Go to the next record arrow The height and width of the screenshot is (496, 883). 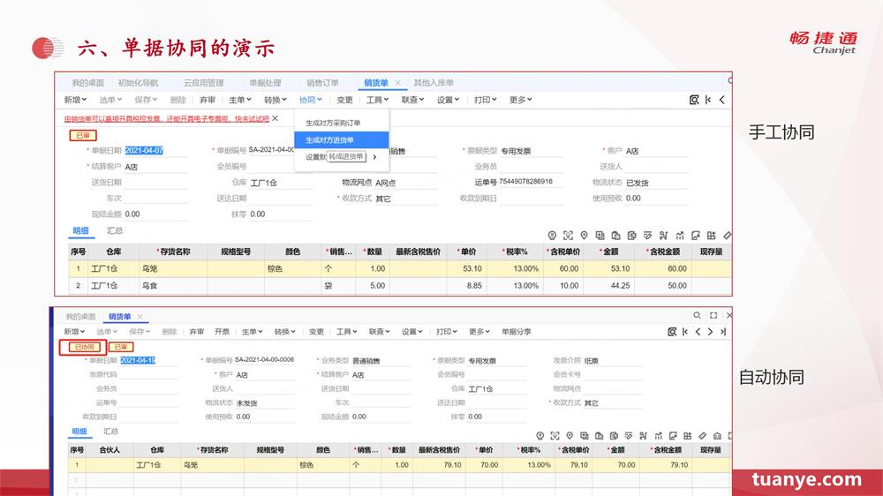click(x=710, y=332)
